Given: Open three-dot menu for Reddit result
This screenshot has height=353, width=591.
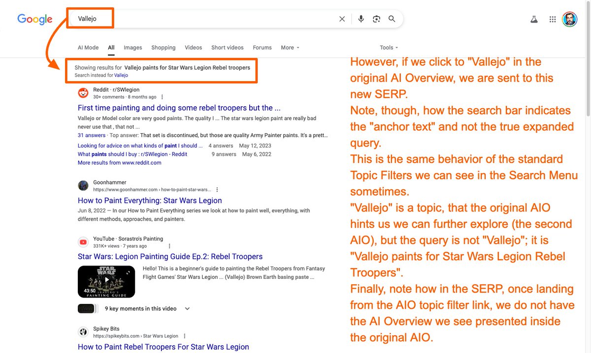Looking at the screenshot, I should 163,97.
